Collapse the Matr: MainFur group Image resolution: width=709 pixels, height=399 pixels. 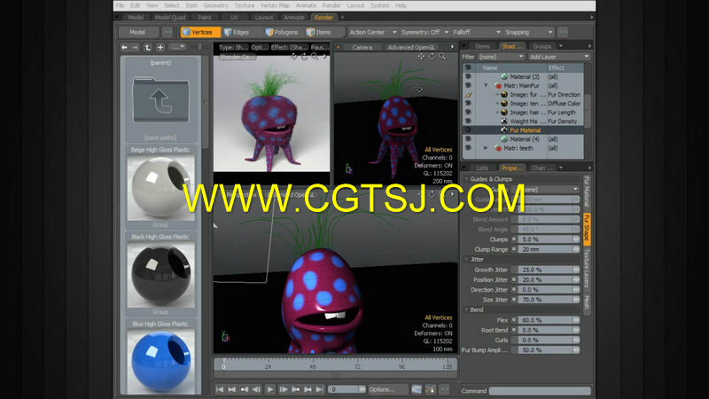(x=486, y=85)
